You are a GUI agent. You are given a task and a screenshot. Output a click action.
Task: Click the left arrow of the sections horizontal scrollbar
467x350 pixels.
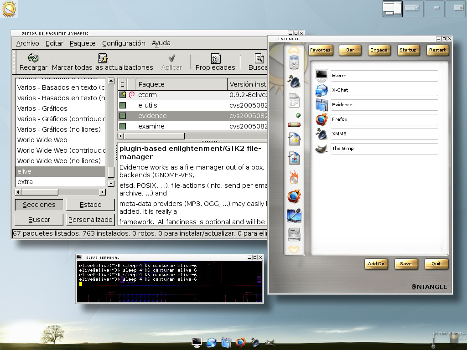(x=18, y=192)
